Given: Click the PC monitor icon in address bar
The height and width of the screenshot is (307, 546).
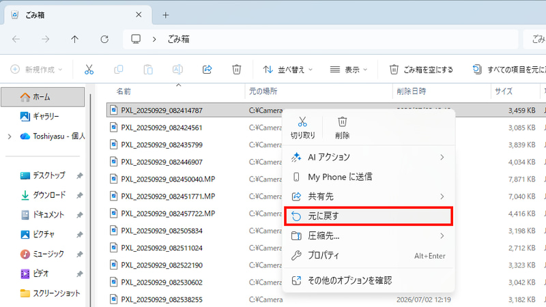Looking at the screenshot, I should coord(136,39).
